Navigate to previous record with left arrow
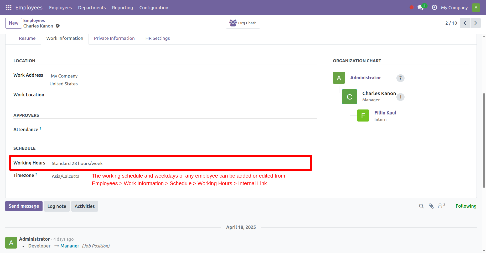This screenshot has height=253, width=486. 465,23
